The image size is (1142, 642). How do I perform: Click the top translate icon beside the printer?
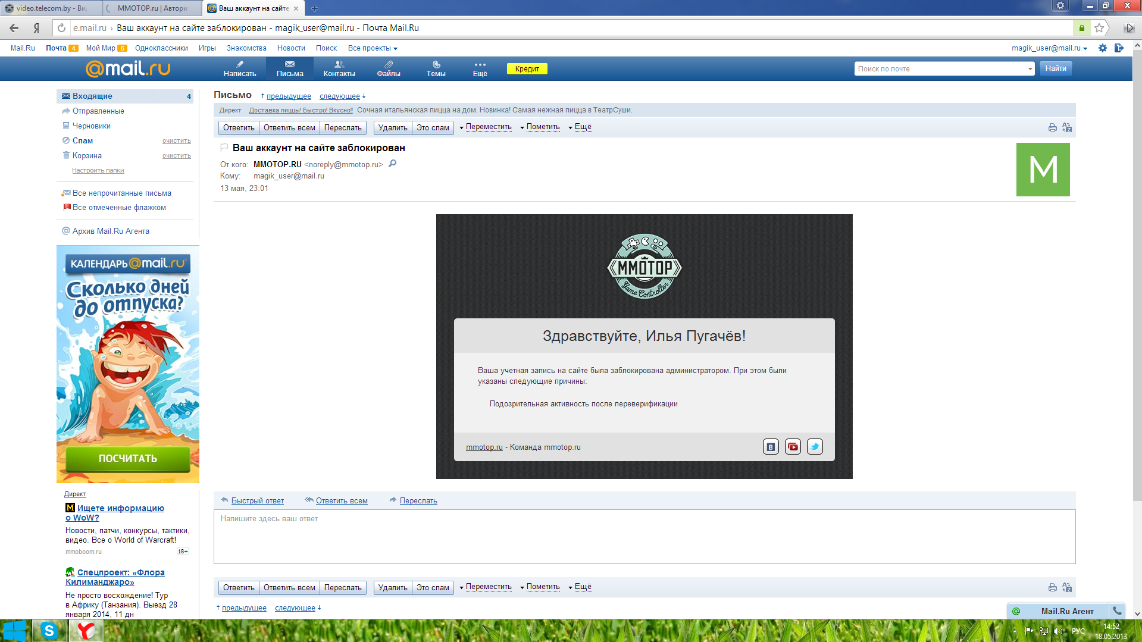coord(1067,127)
